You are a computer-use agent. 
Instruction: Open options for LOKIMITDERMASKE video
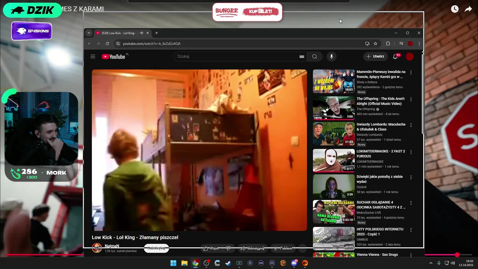point(411,152)
